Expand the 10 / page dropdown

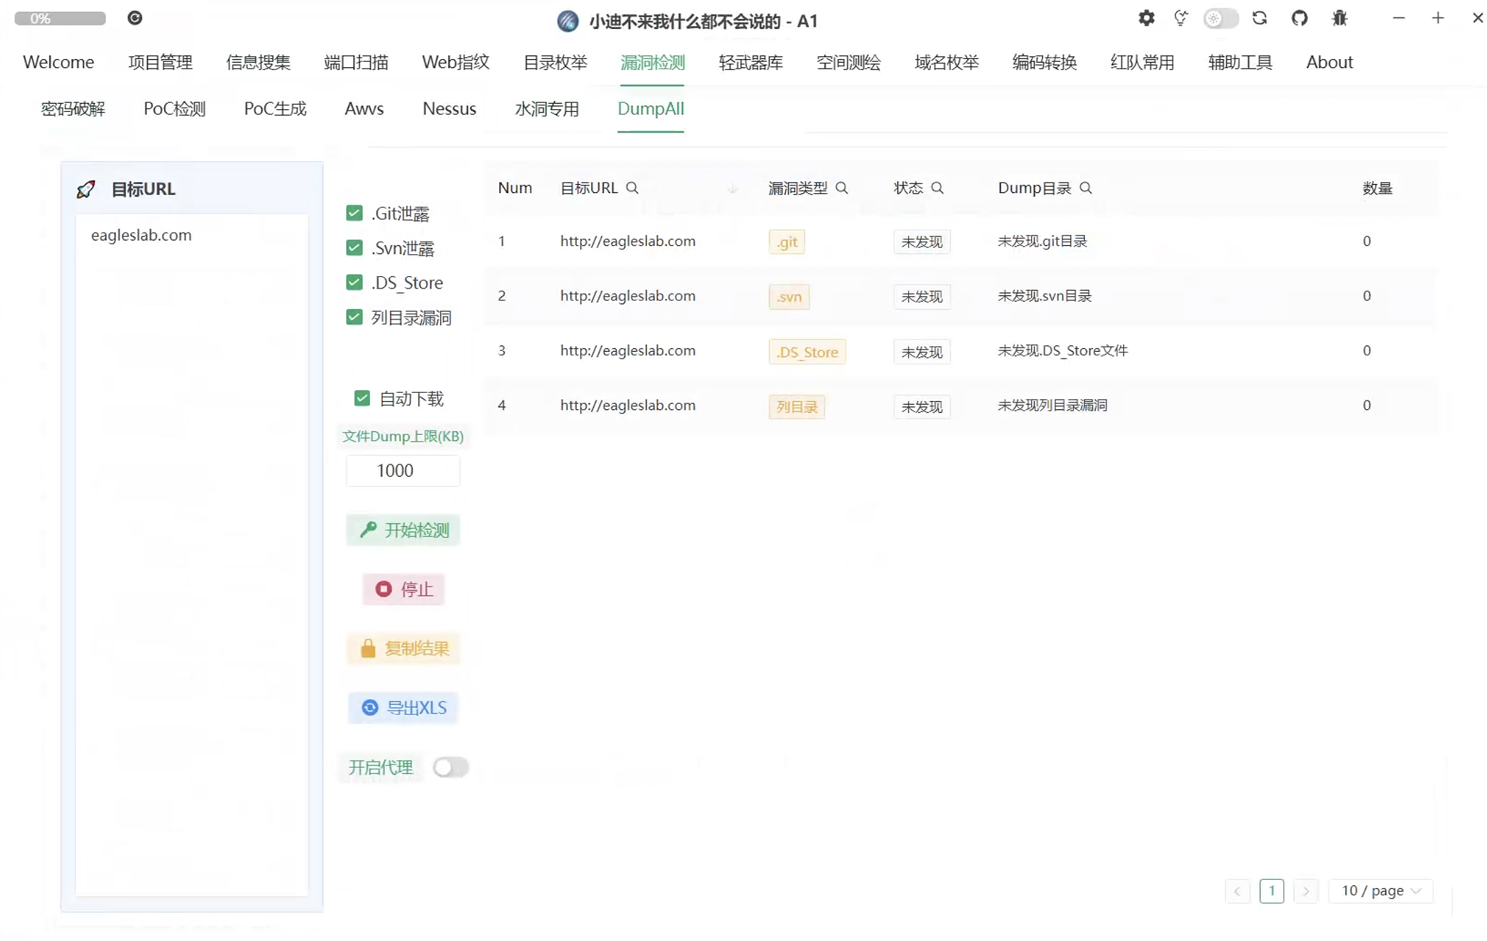click(x=1381, y=891)
